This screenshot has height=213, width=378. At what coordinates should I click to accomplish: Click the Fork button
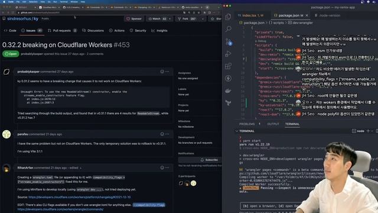[187, 19]
